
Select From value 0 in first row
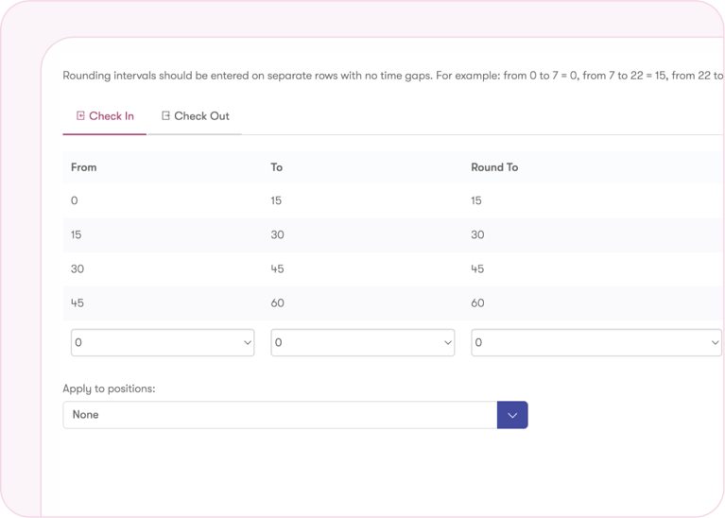pos(74,200)
